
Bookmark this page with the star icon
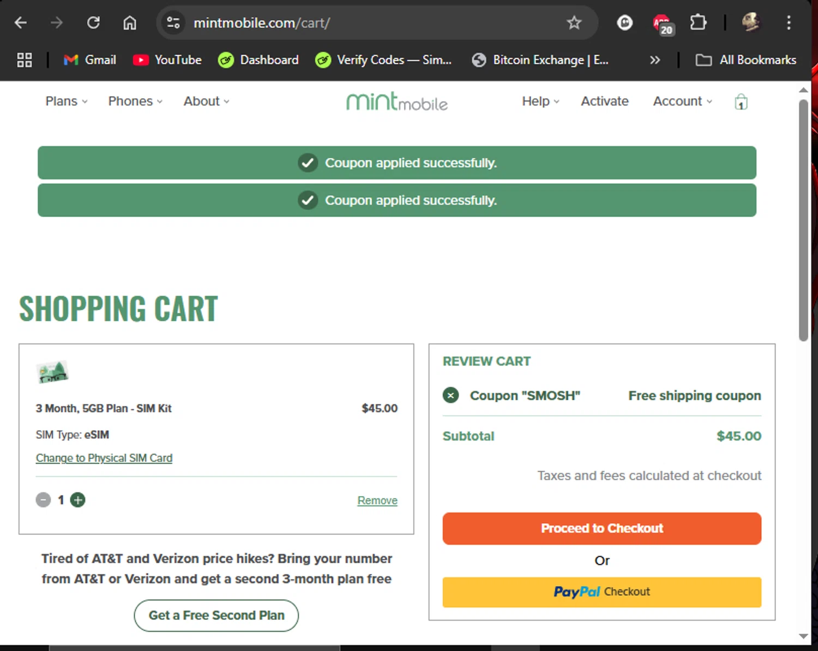point(574,23)
